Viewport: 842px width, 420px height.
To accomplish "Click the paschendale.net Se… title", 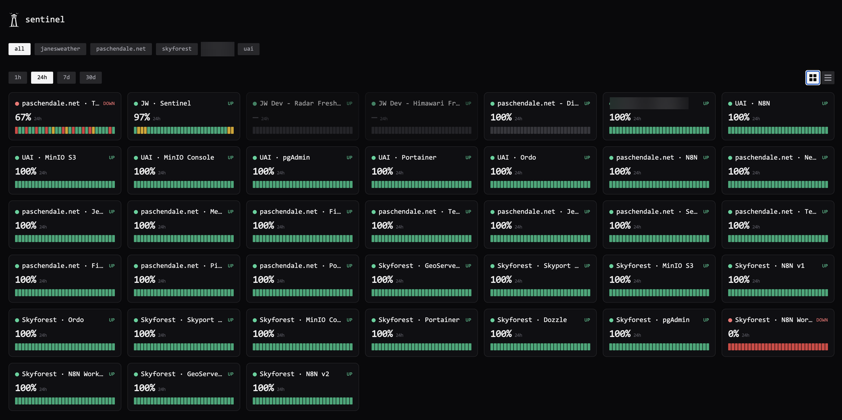I will coord(657,211).
